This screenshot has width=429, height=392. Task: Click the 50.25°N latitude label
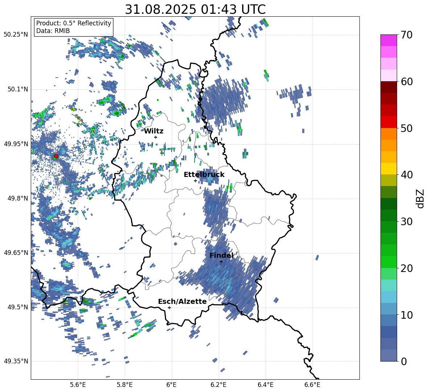pyautogui.click(x=16, y=35)
